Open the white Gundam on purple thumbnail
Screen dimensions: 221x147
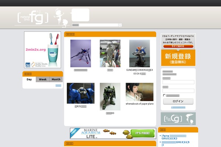pos(81,53)
